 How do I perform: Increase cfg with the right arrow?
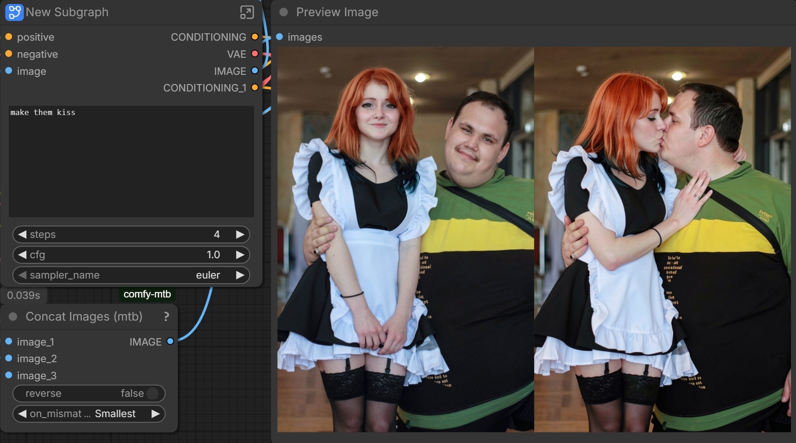click(x=240, y=255)
